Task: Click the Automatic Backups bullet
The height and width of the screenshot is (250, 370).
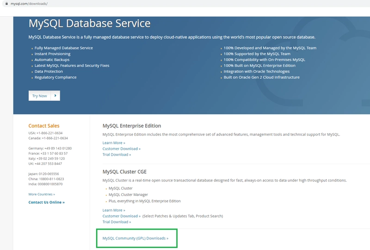Action: click(x=52, y=60)
